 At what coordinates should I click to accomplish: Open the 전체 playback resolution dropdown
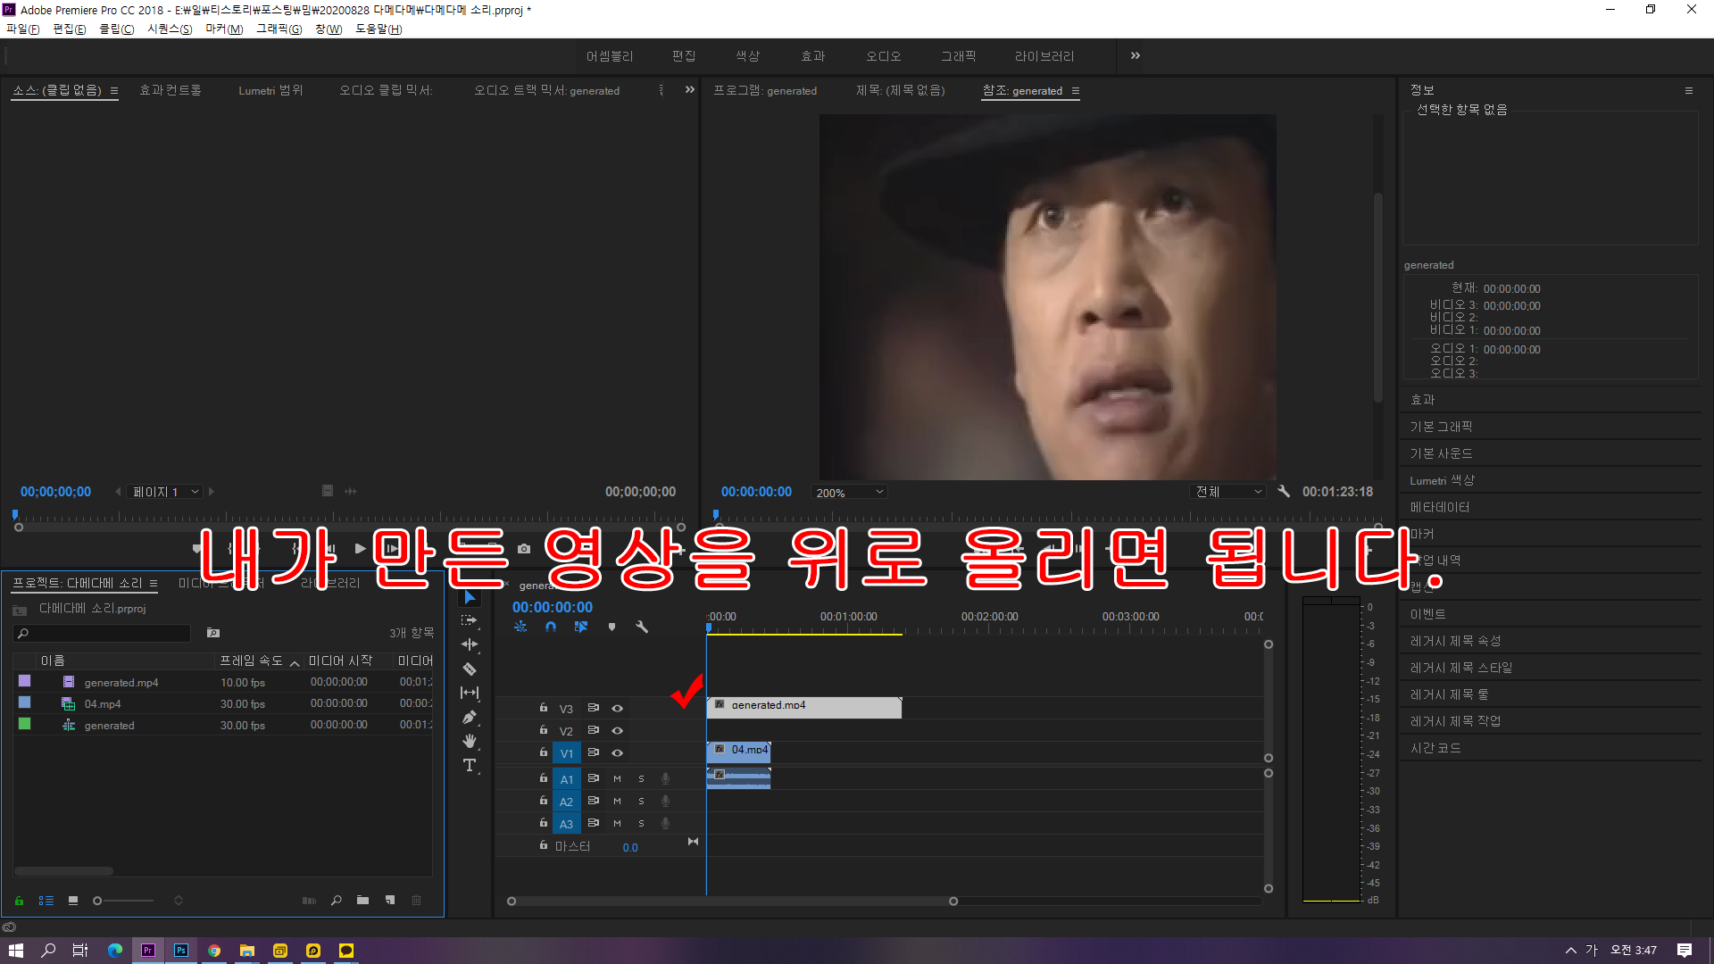pos(1229,492)
